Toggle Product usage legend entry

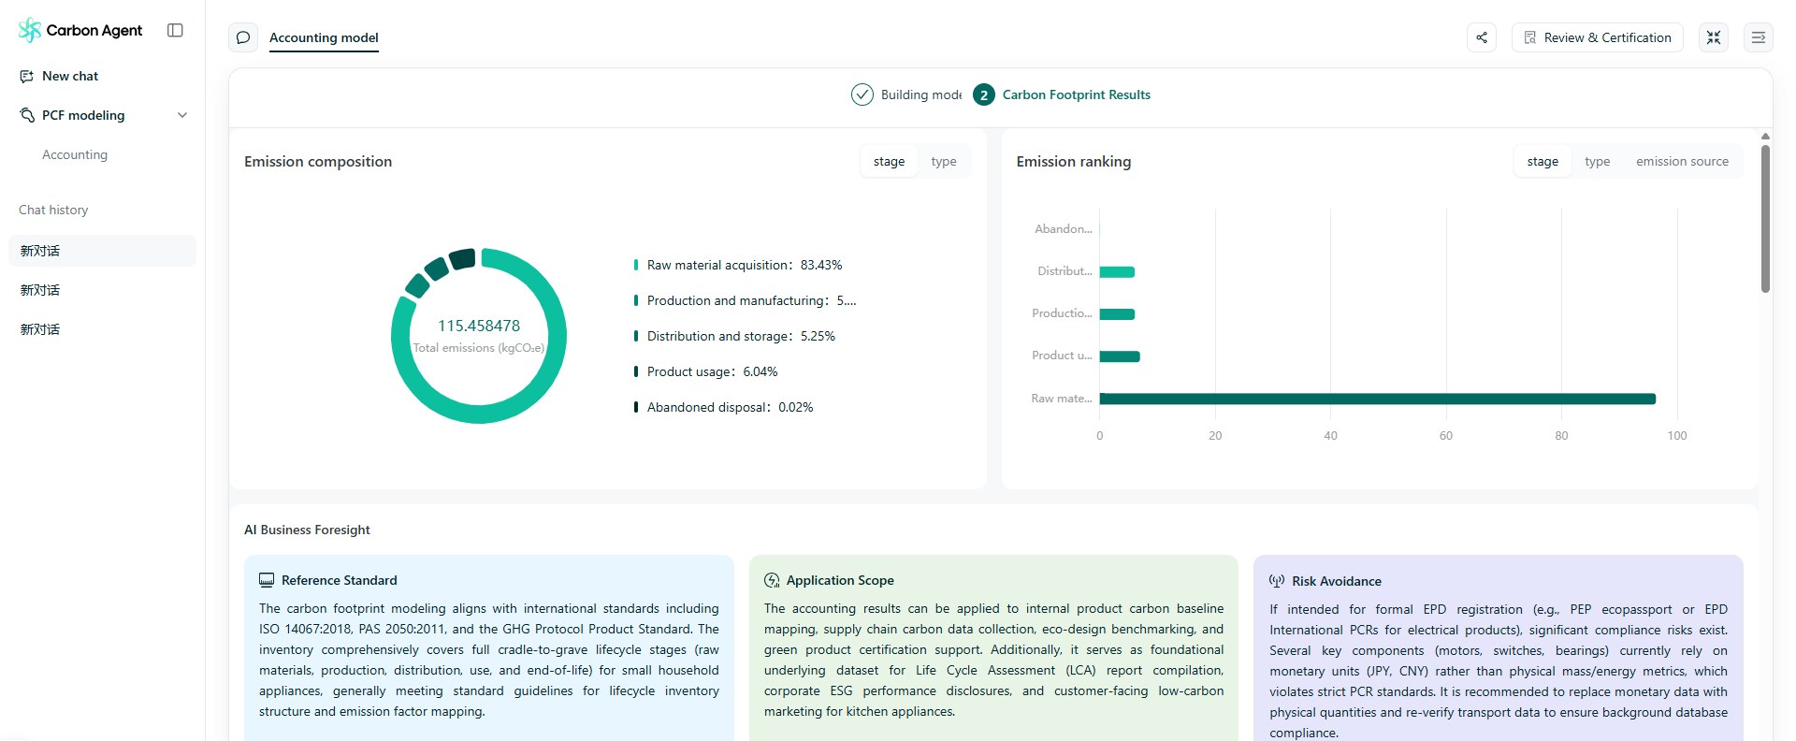pos(705,371)
